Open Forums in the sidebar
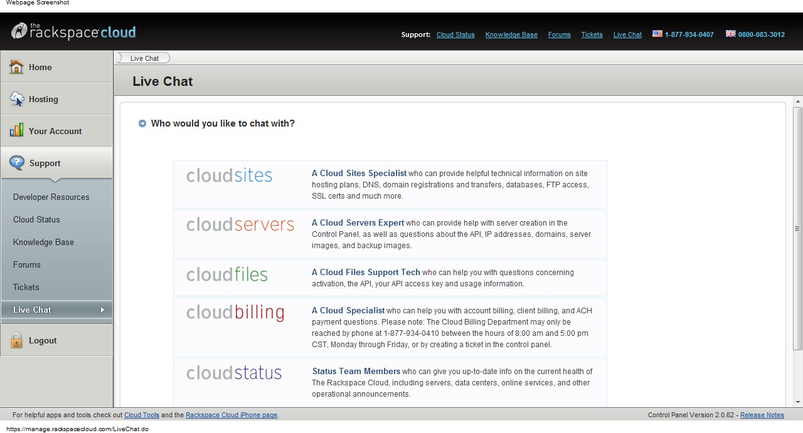Screen dimensions: 803x433 click(27, 264)
